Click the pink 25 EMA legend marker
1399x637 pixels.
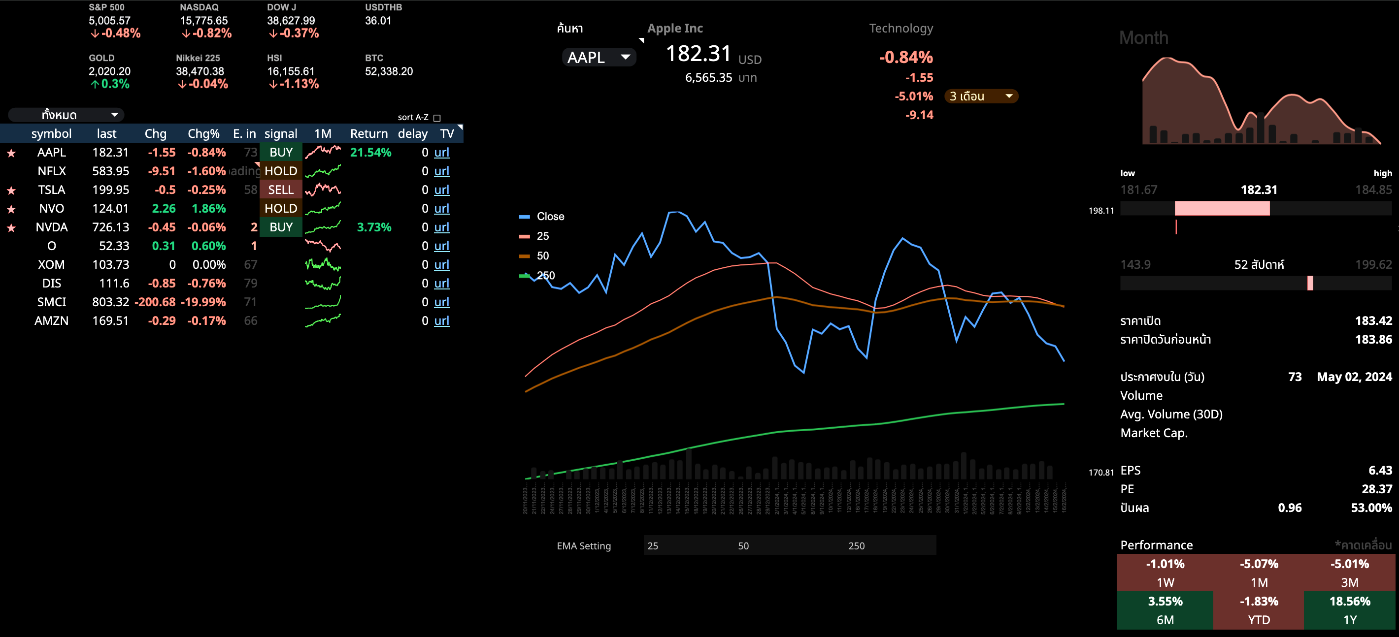pos(524,236)
